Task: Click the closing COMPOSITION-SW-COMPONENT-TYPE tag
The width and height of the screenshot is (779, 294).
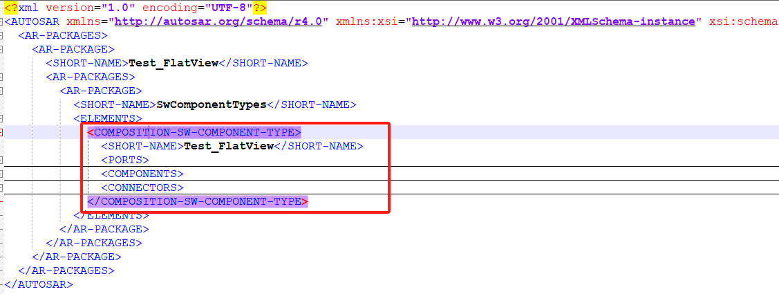Action: [198, 201]
